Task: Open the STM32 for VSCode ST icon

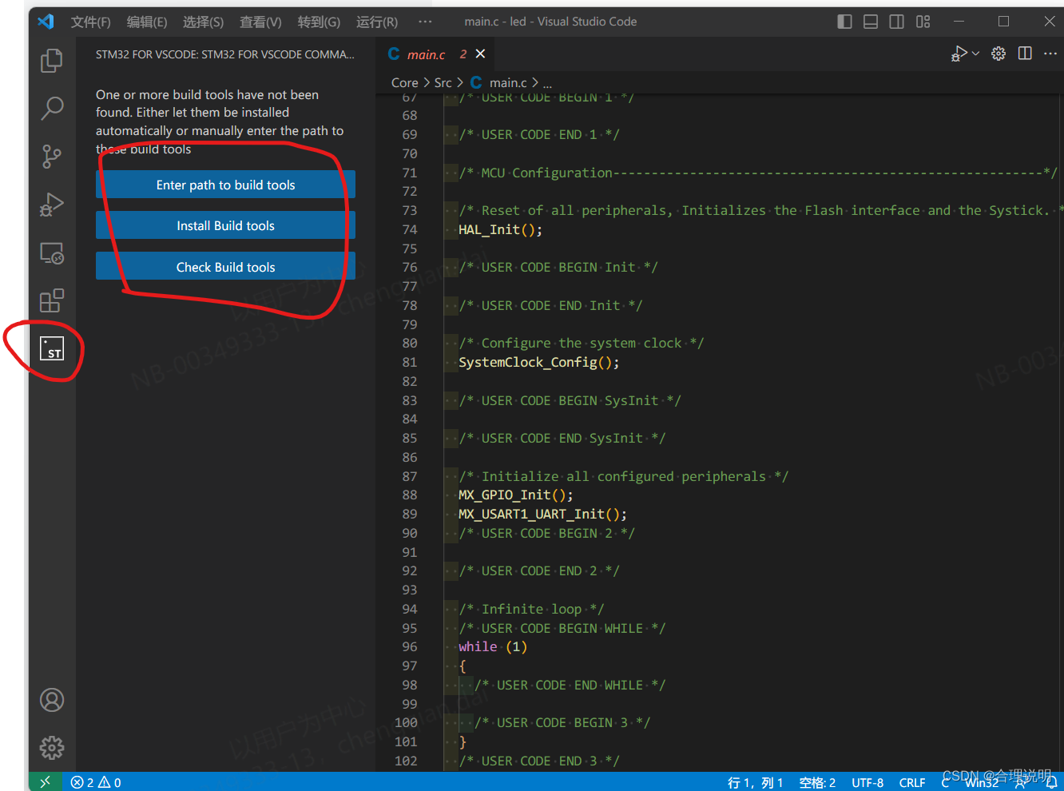Action: pyautogui.click(x=52, y=348)
